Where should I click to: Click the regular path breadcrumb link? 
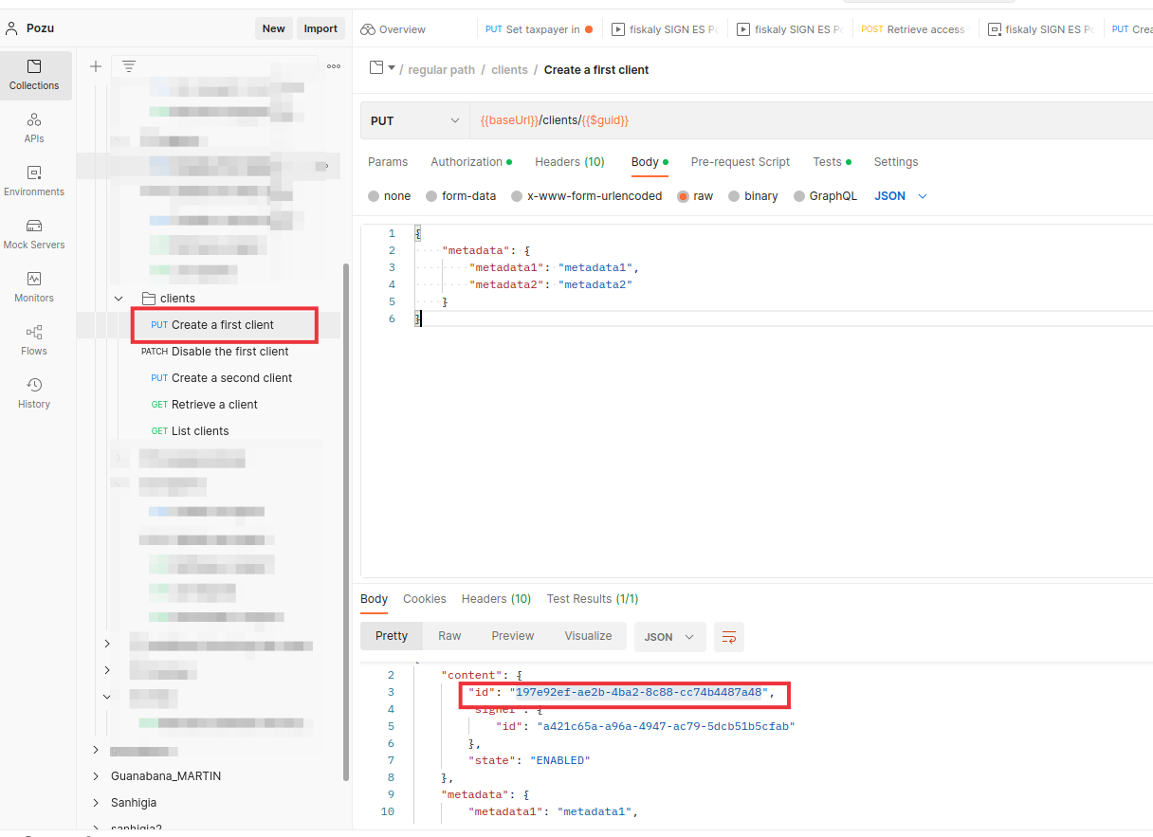(x=441, y=70)
